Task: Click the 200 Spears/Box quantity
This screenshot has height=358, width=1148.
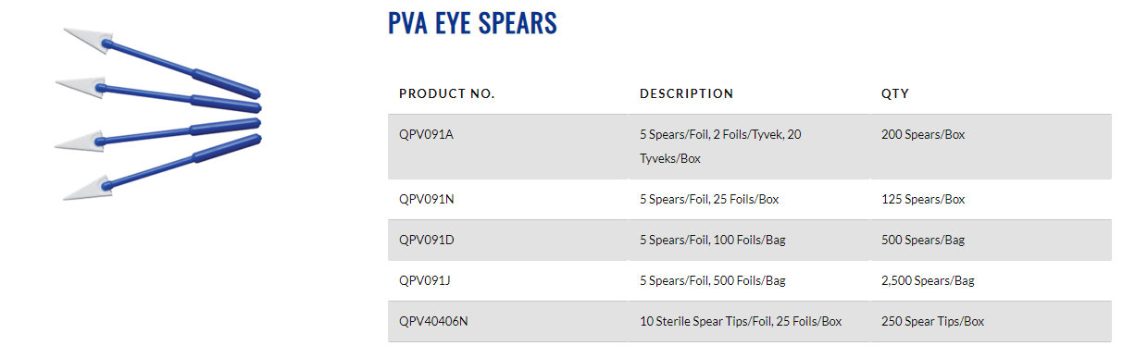Action: 923,134
